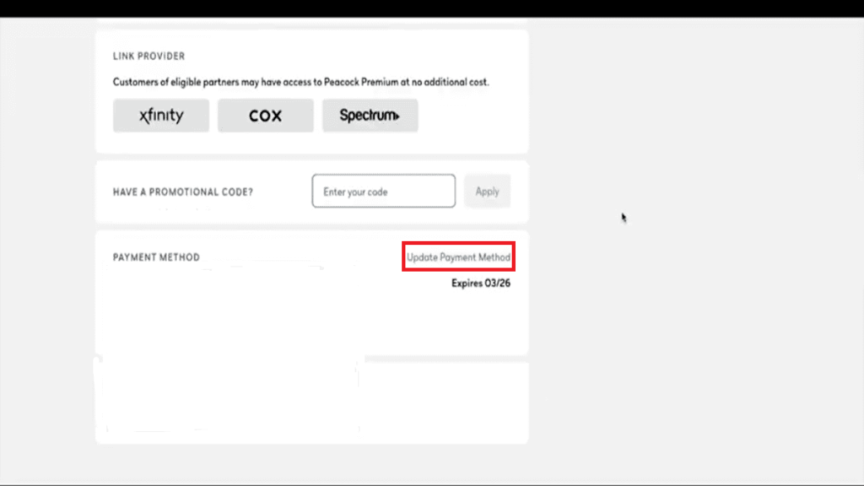Select the first provider card in the row

pos(160,115)
